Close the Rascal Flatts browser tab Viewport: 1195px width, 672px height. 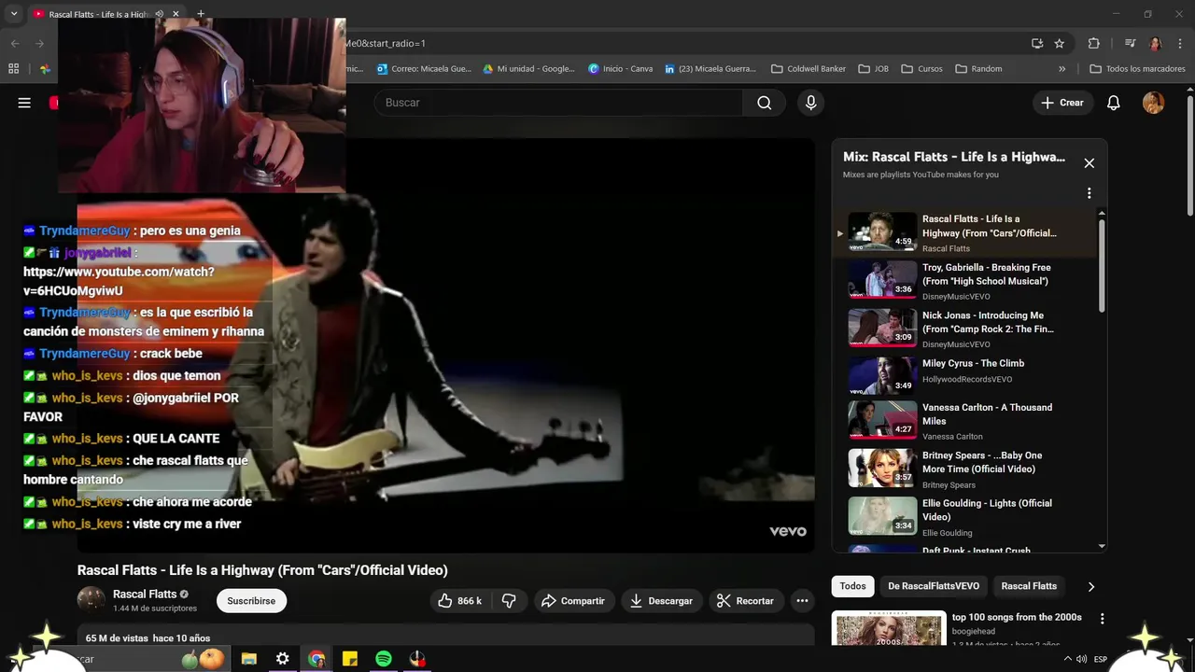[x=176, y=14]
